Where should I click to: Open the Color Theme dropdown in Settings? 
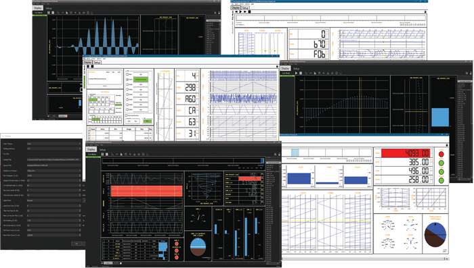(x=53, y=144)
